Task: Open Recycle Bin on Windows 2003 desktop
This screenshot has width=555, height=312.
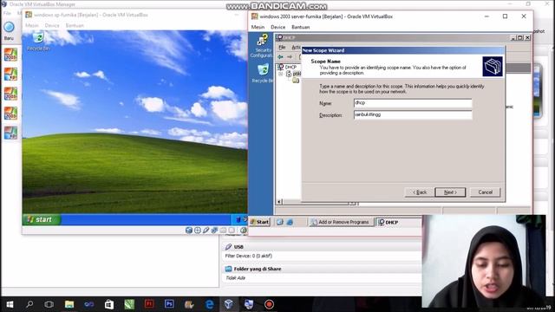Action: (x=263, y=73)
